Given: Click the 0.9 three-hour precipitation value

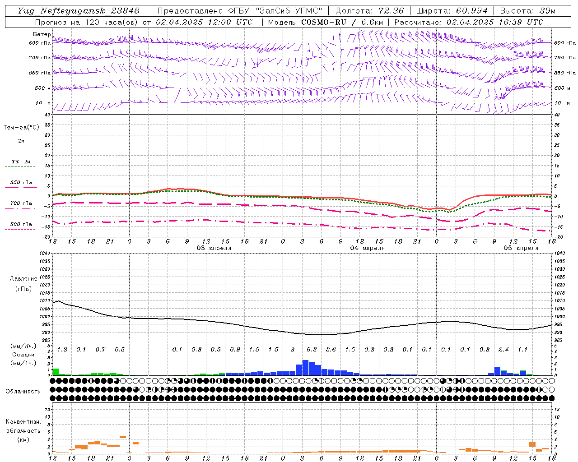Looking at the screenshot, I should [x=234, y=349].
